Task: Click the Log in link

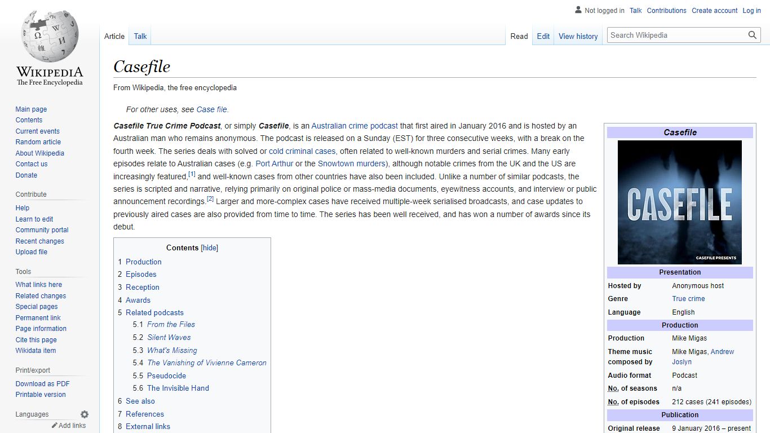Action: [751, 11]
